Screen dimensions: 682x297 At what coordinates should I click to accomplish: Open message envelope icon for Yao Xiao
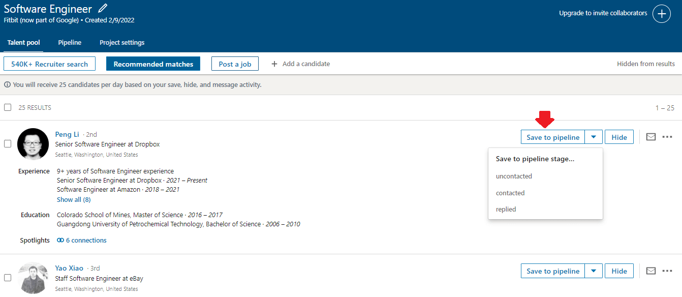[x=651, y=271]
